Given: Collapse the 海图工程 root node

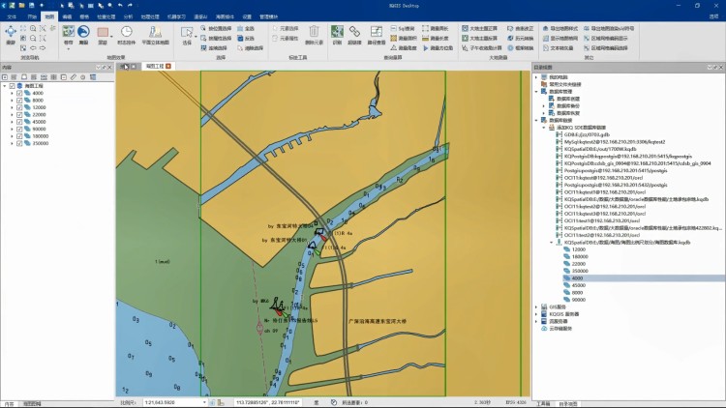Looking at the screenshot, I should pos(5,86).
